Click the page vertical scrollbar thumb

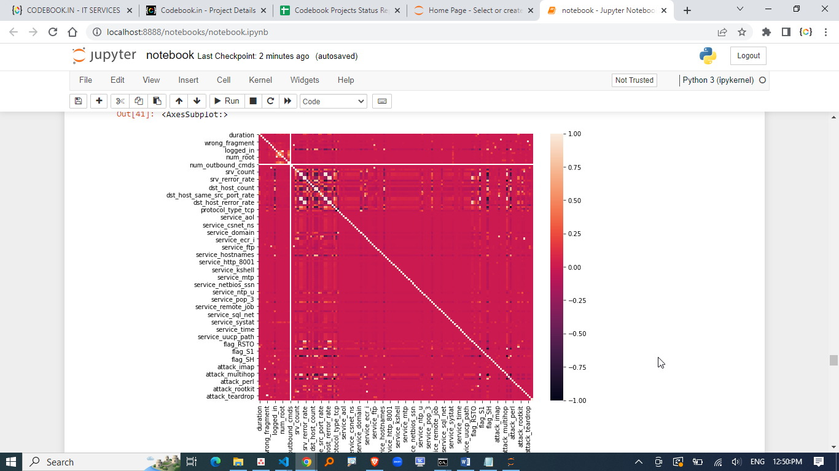(833, 360)
